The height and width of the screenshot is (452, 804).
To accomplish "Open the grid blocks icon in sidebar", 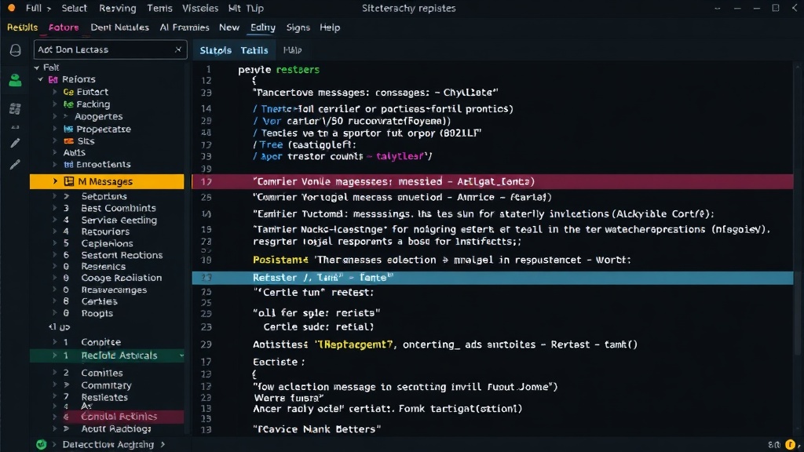I will click(16, 108).
